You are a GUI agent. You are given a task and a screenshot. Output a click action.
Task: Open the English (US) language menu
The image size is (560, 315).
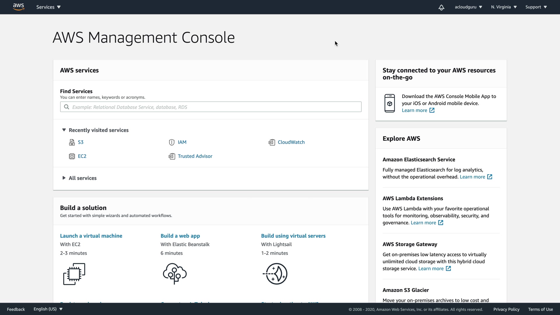(x=48, y=309)
